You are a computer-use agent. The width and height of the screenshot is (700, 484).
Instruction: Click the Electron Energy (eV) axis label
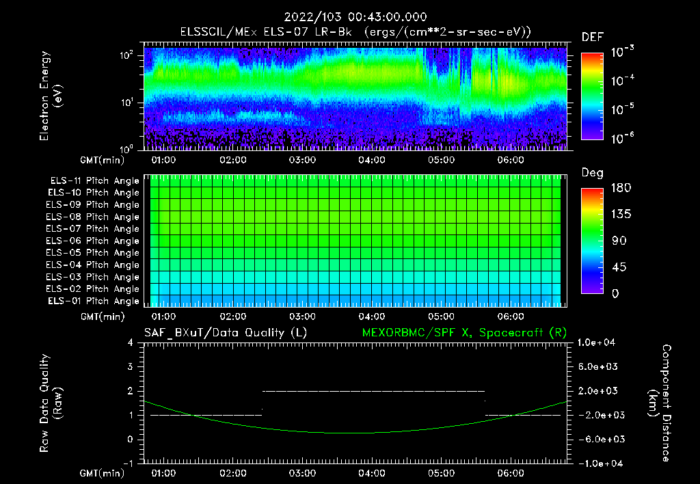tap(51, 96)
